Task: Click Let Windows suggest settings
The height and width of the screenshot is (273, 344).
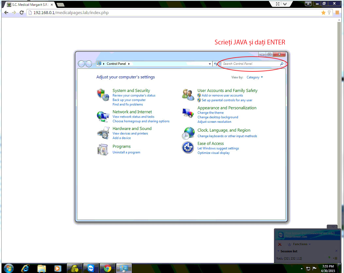Action: 218,148
